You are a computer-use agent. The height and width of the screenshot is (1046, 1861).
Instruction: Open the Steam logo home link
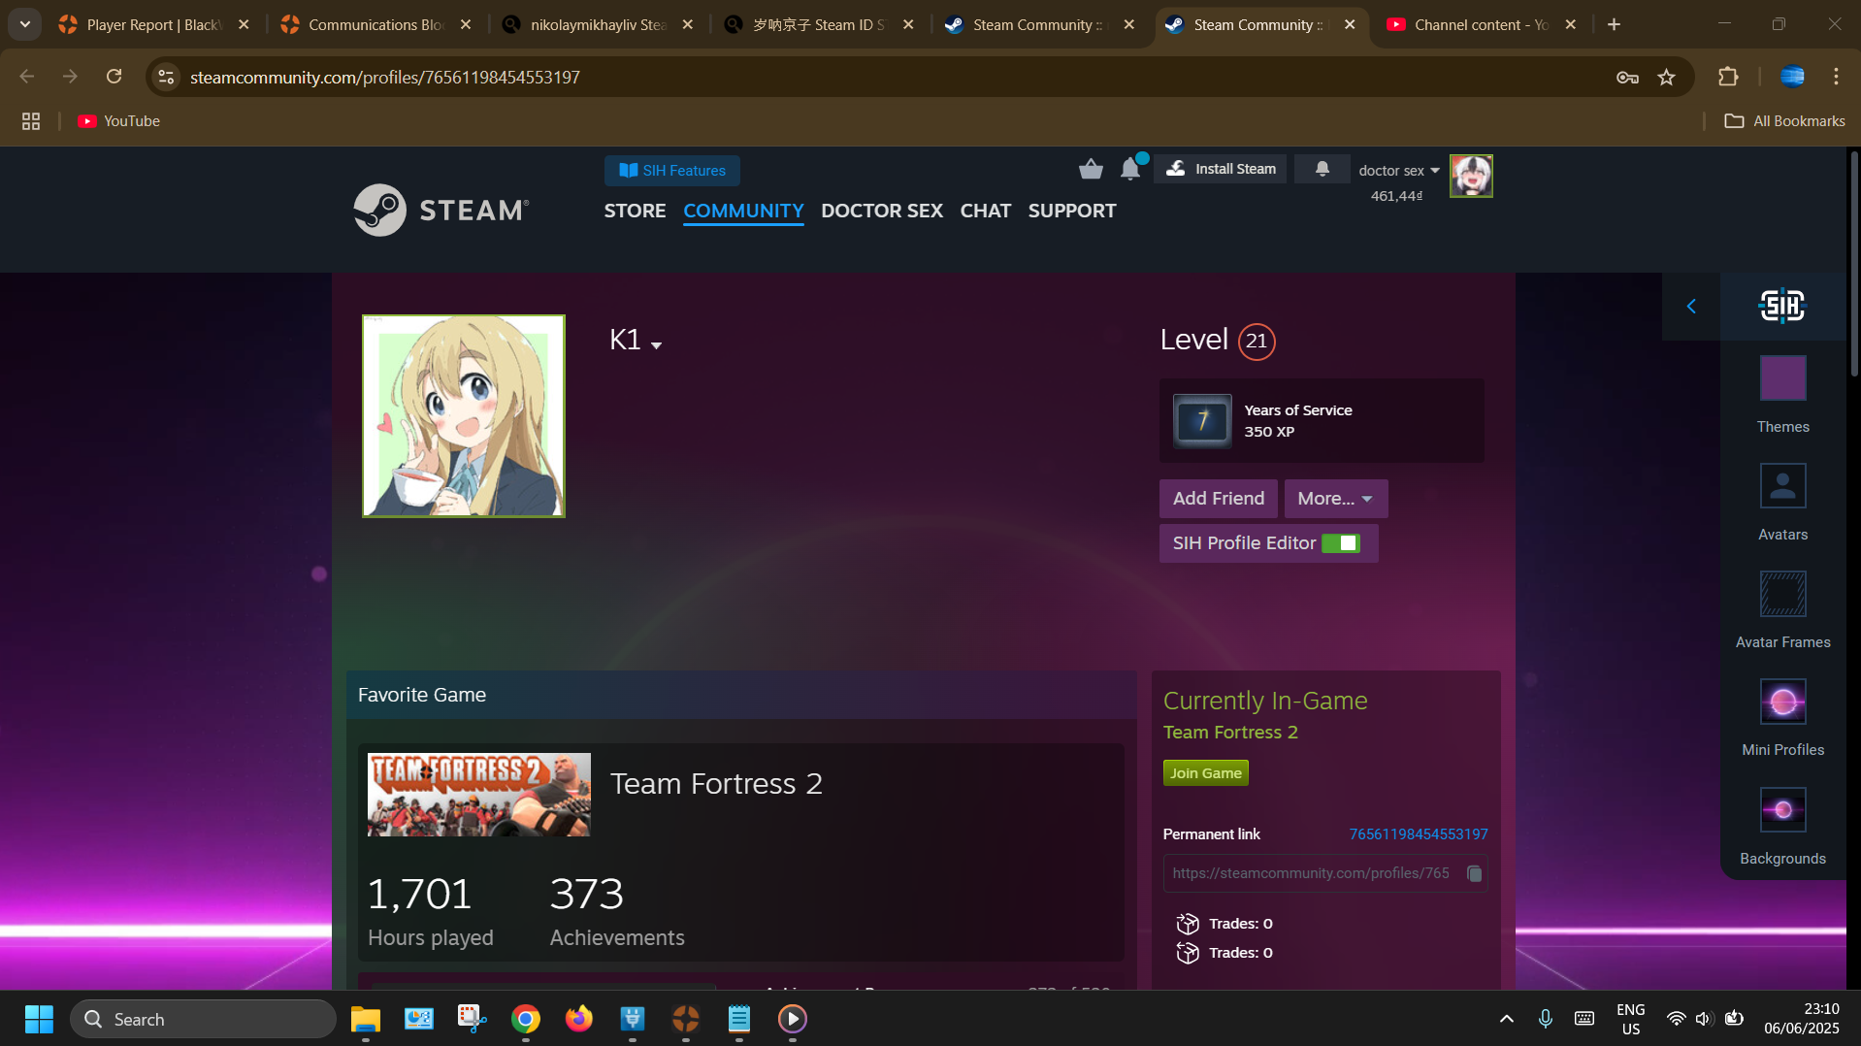click(x=441, y=210)
